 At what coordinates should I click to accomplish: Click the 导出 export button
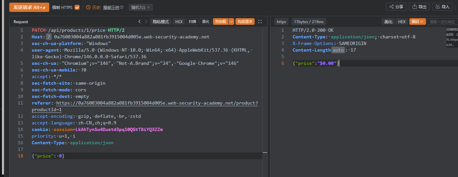point(419,7)
